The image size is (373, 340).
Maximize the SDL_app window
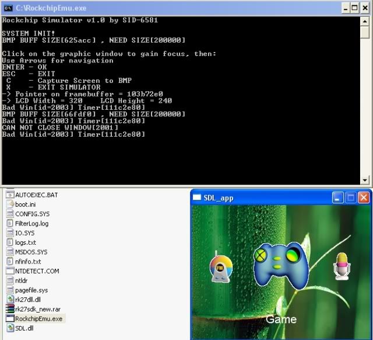[x=351, y=198]
